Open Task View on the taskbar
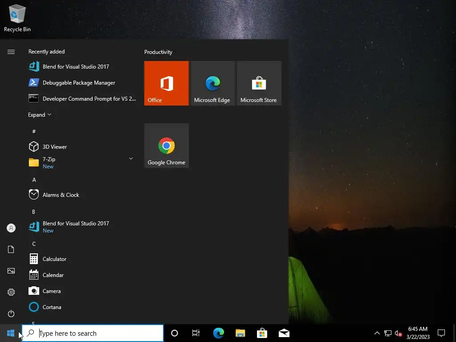 click(x=196, y=333)
